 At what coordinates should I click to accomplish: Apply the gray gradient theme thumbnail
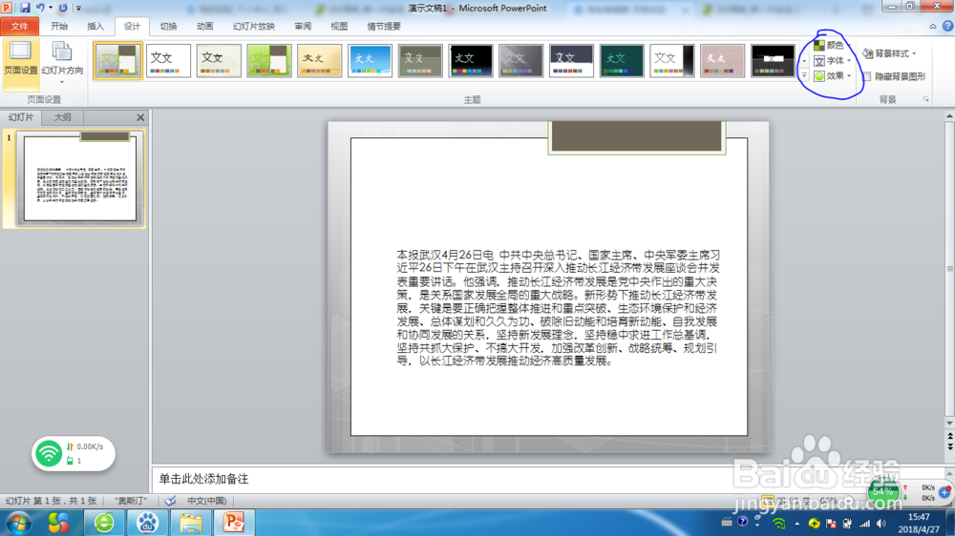tap(520, 61)
